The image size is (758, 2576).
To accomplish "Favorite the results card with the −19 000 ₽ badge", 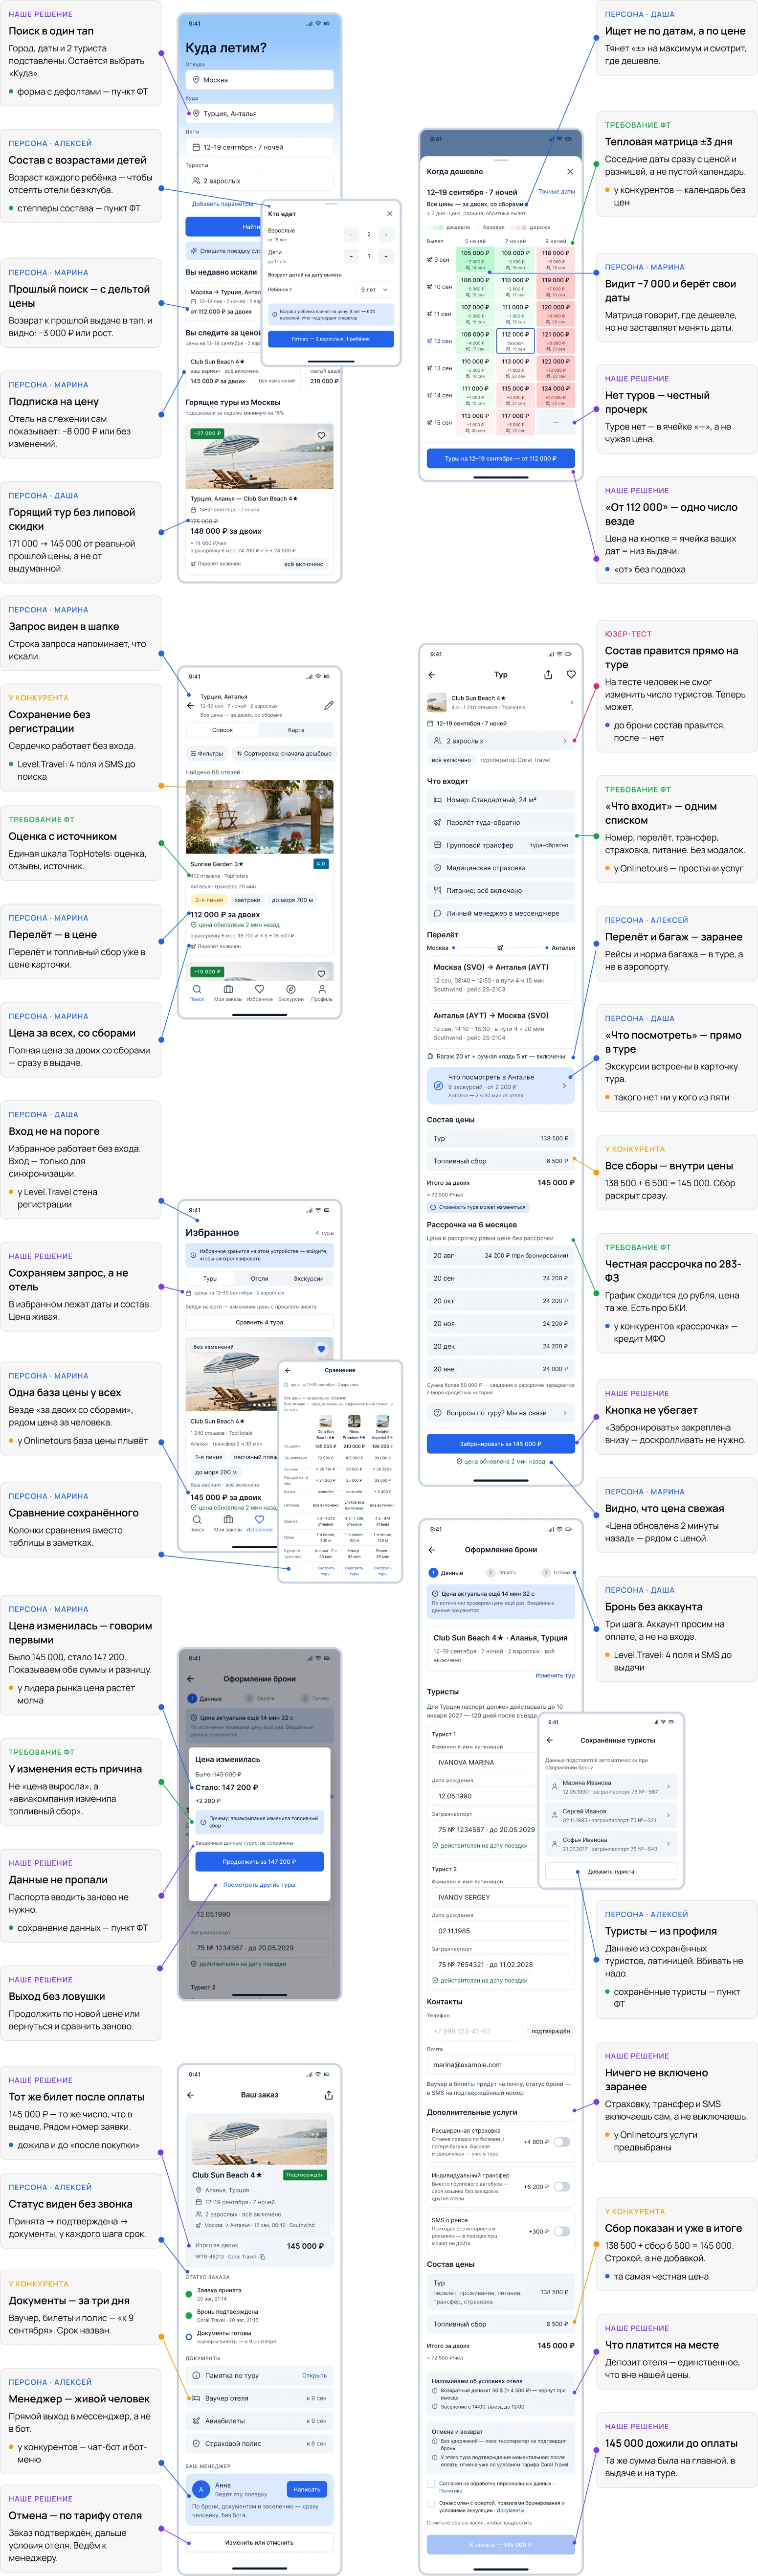I will [x=321, y=973].
